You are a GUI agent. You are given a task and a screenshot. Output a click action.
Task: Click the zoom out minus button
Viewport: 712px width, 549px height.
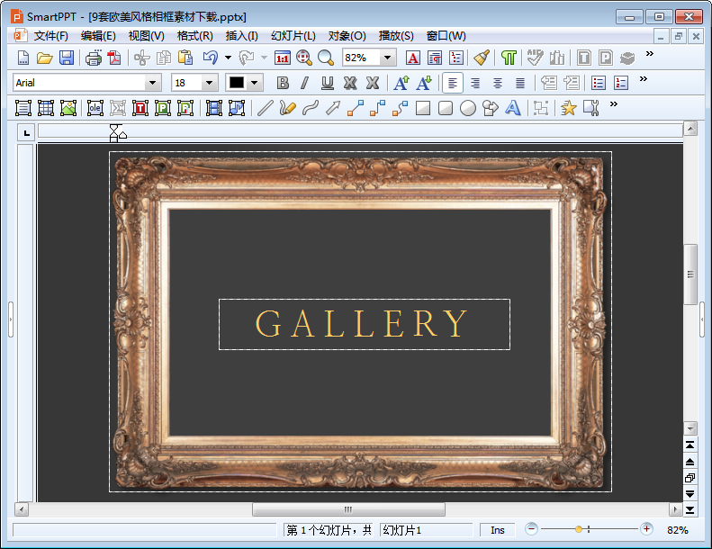click(x=531, y=529)
